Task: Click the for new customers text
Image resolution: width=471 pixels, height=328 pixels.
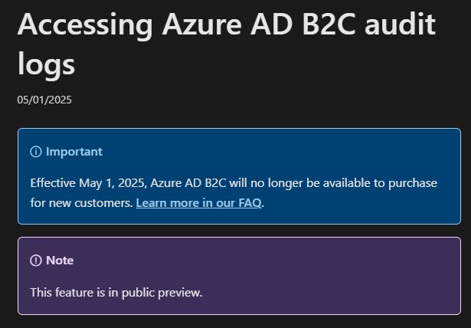Action: (81, 203)
